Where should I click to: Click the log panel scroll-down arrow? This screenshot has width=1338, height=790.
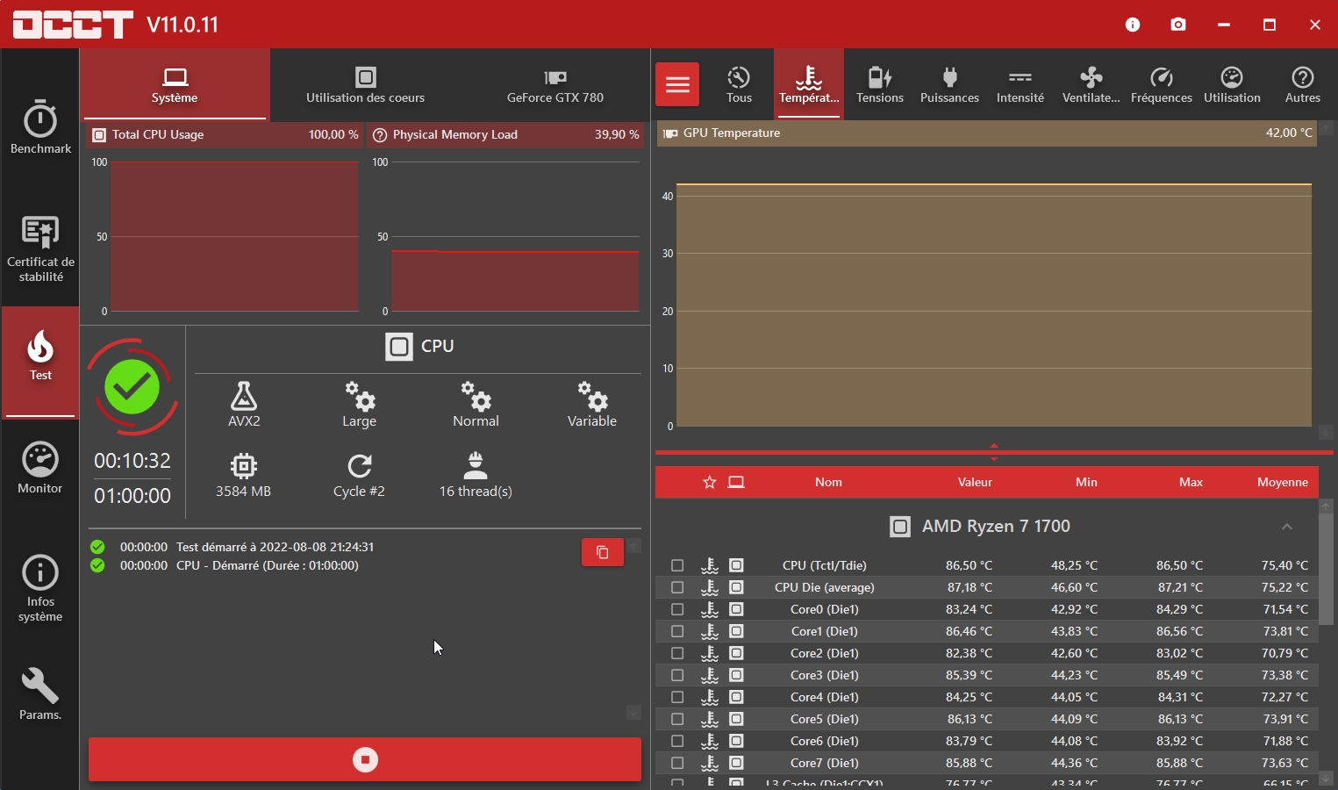(x=633, y=713)
